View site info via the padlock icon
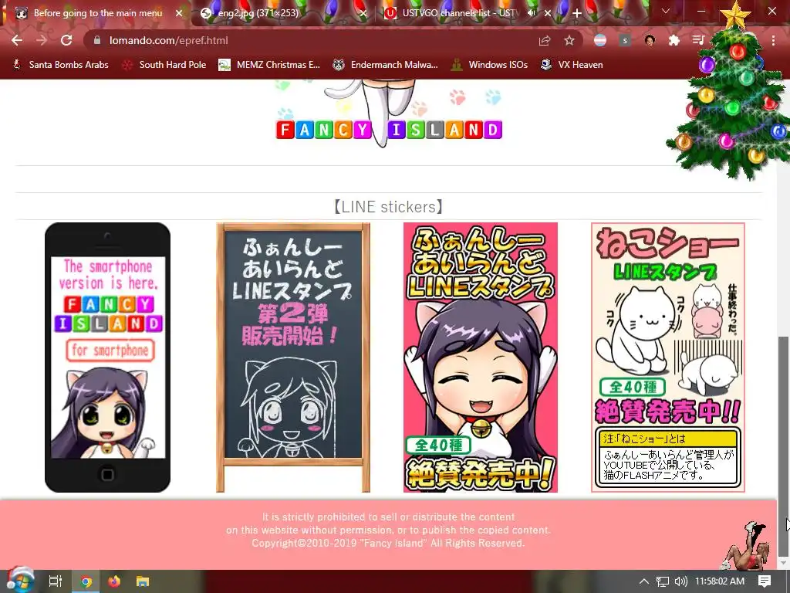This screenshot has width=790, height=593. coord(97,40)
